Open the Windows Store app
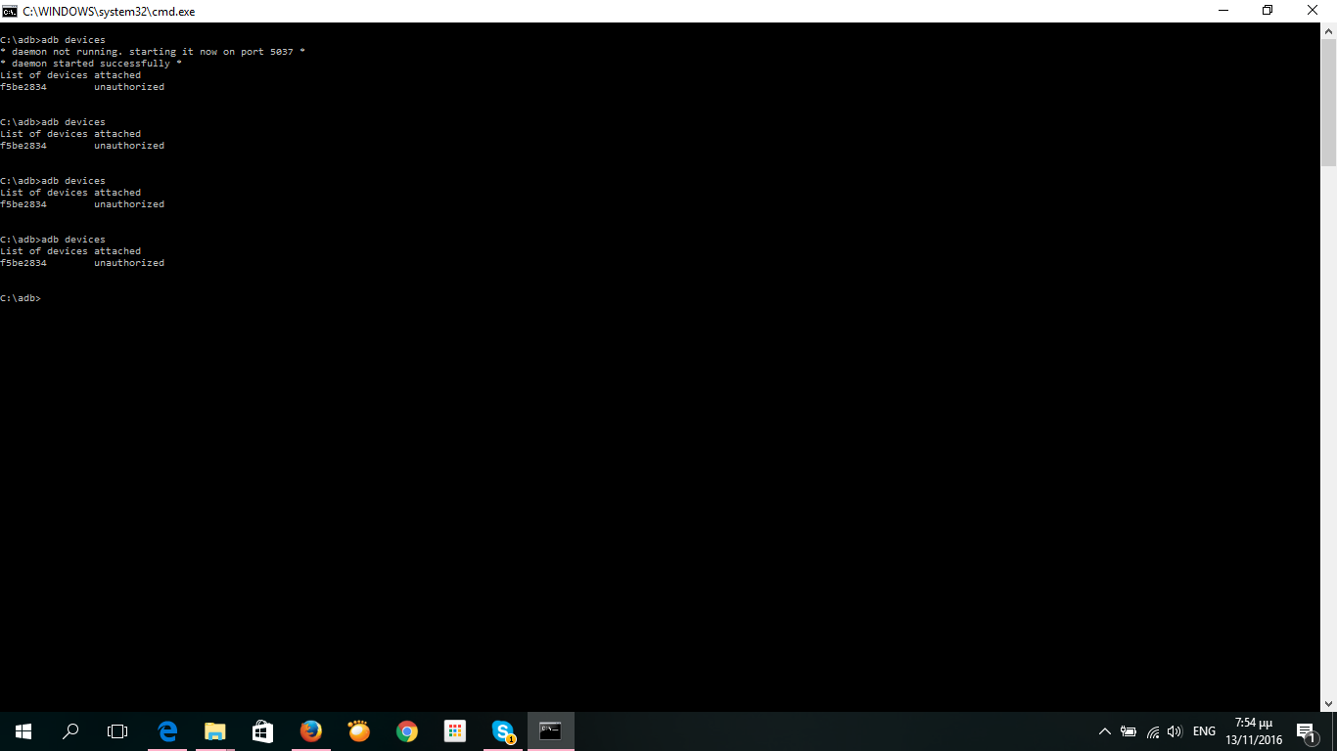 click(x=262, y=731)
